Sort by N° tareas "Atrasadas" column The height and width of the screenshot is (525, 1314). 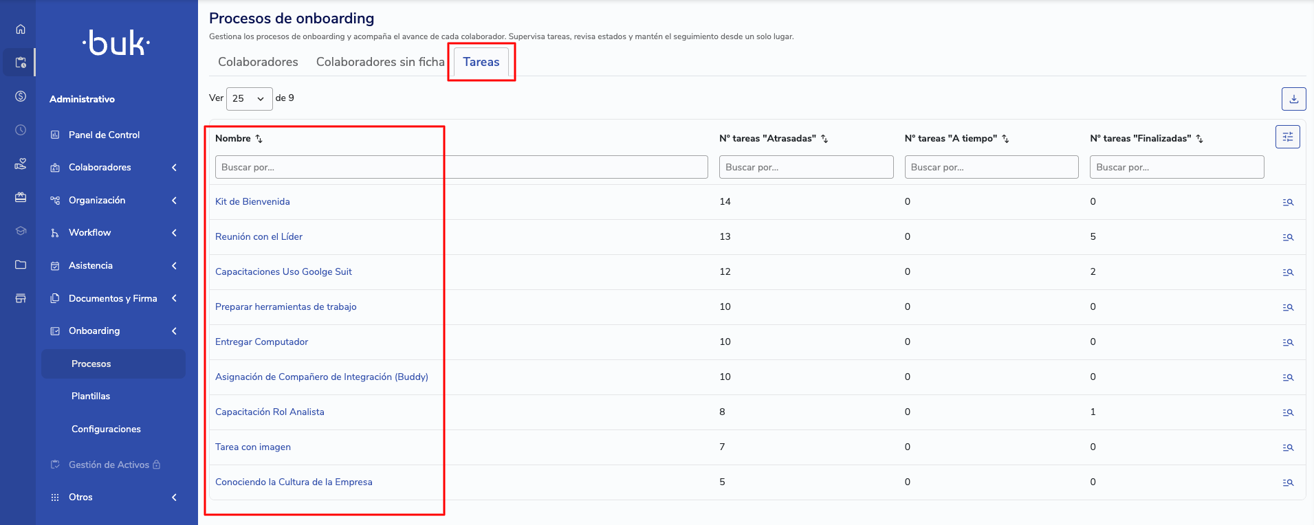tap(824, 139)
